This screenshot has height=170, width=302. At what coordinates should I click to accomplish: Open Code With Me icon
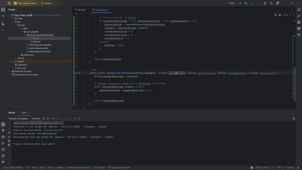[x=265, y=3]
